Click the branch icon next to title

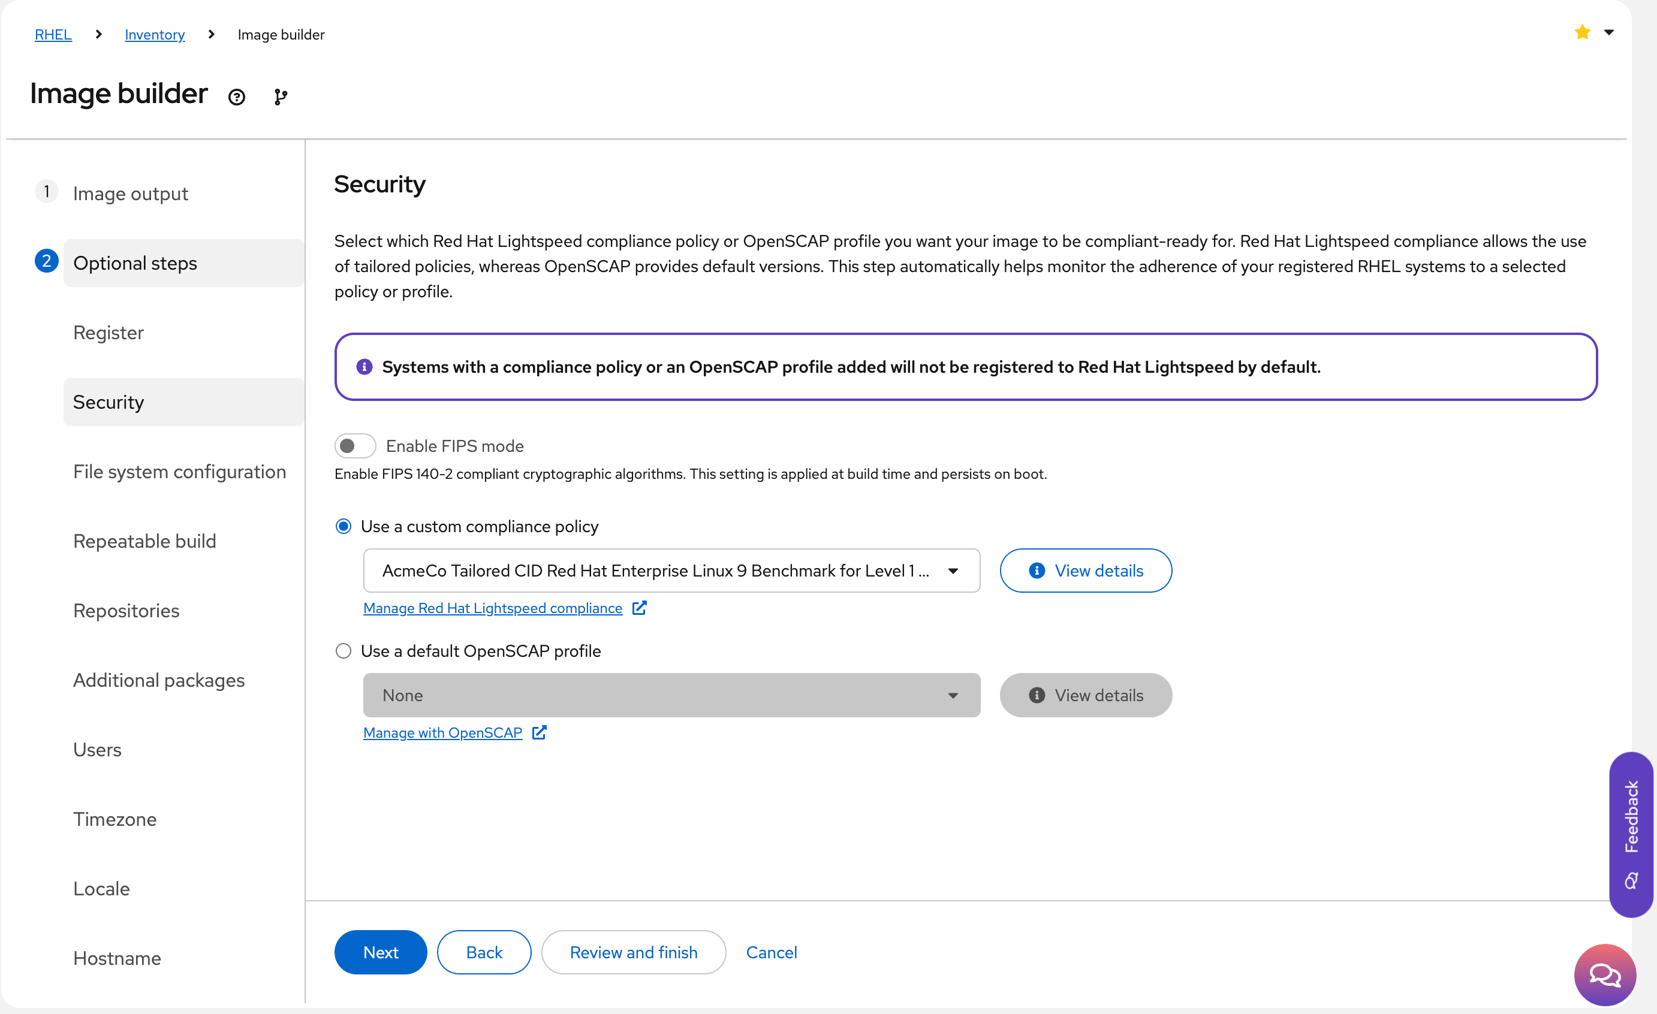[281, 97]
